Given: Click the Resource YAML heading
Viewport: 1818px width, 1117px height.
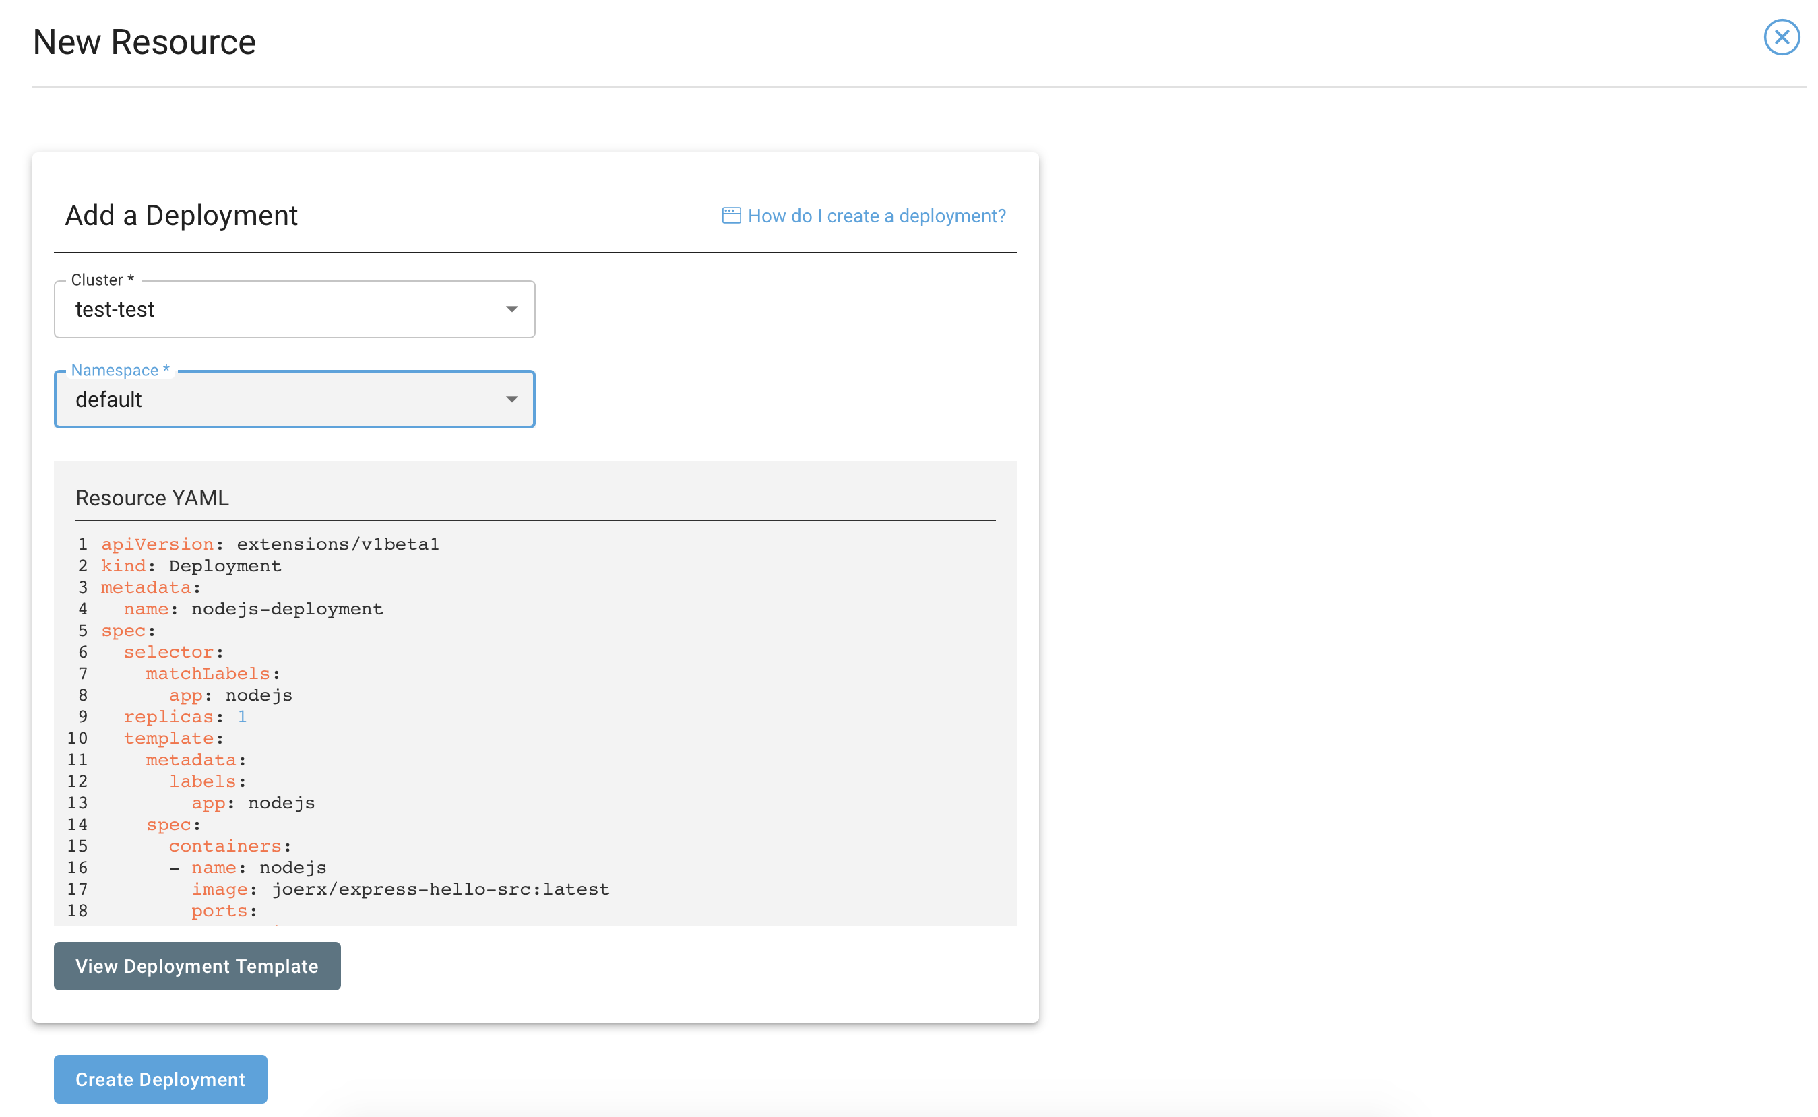Looking at the screenshot, I should 152,498.
